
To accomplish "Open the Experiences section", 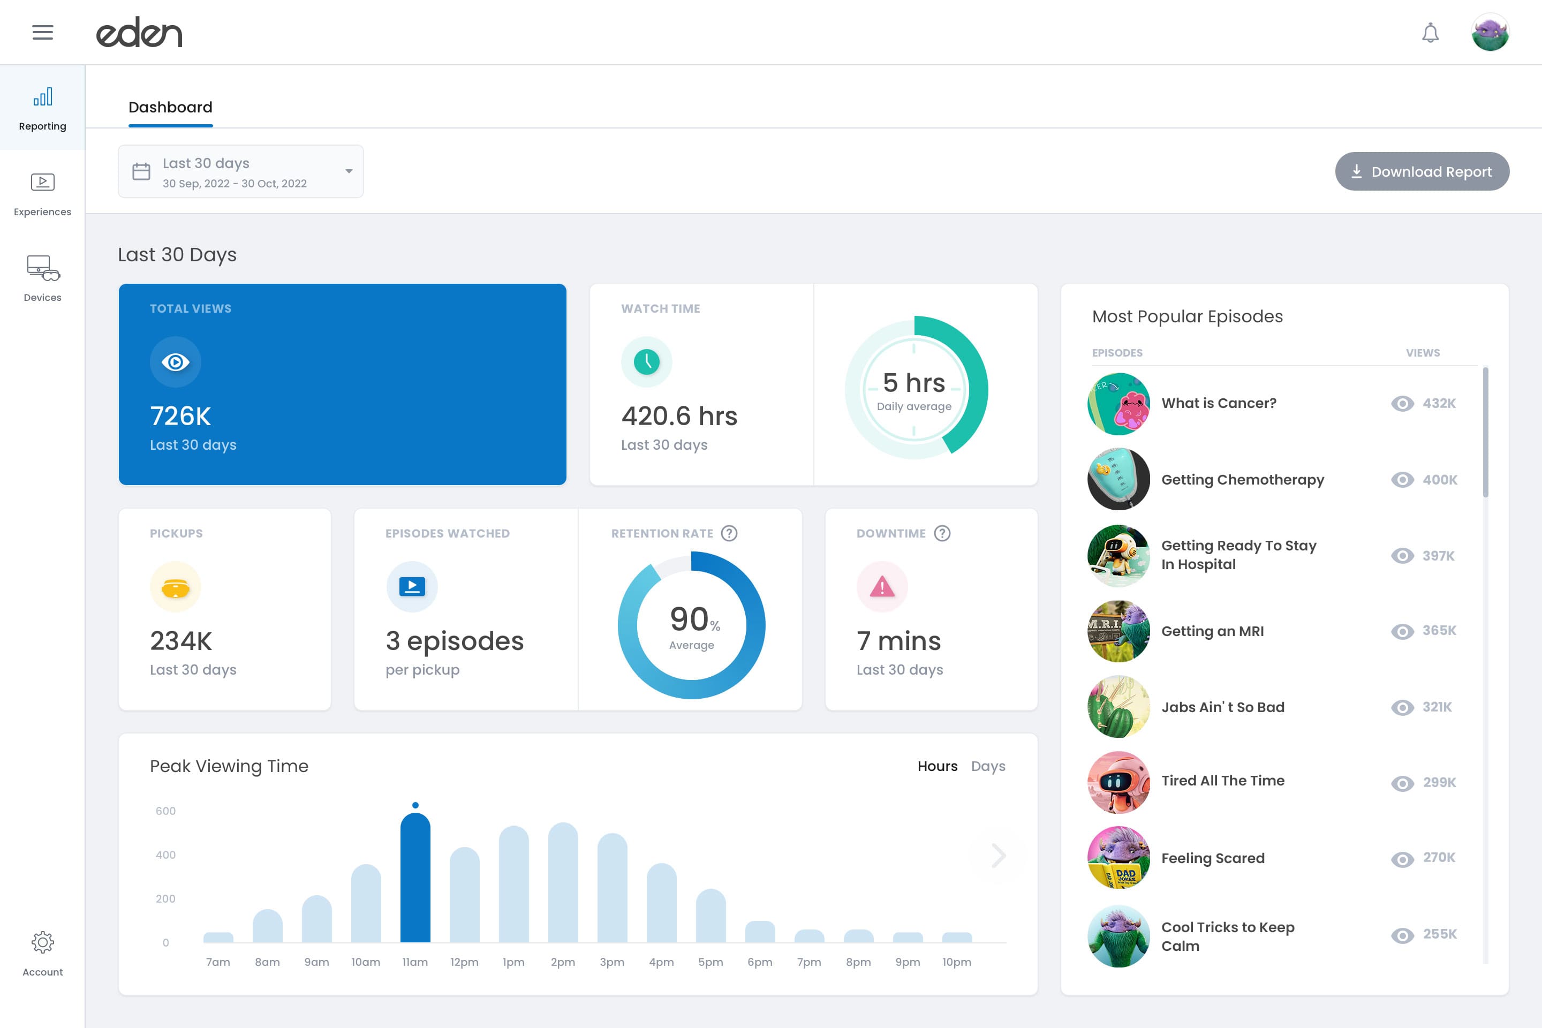I will point(43,193).
